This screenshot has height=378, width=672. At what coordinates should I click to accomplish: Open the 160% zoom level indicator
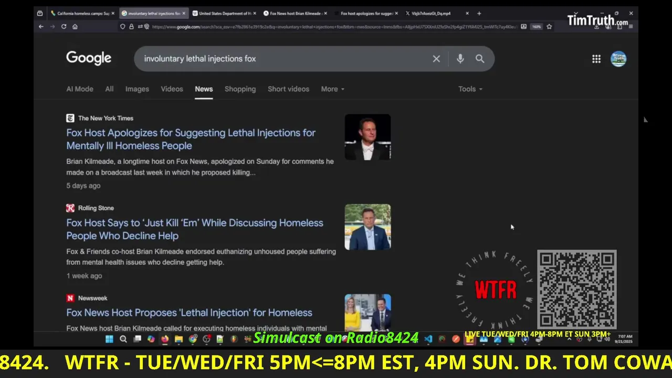point(536,26)
